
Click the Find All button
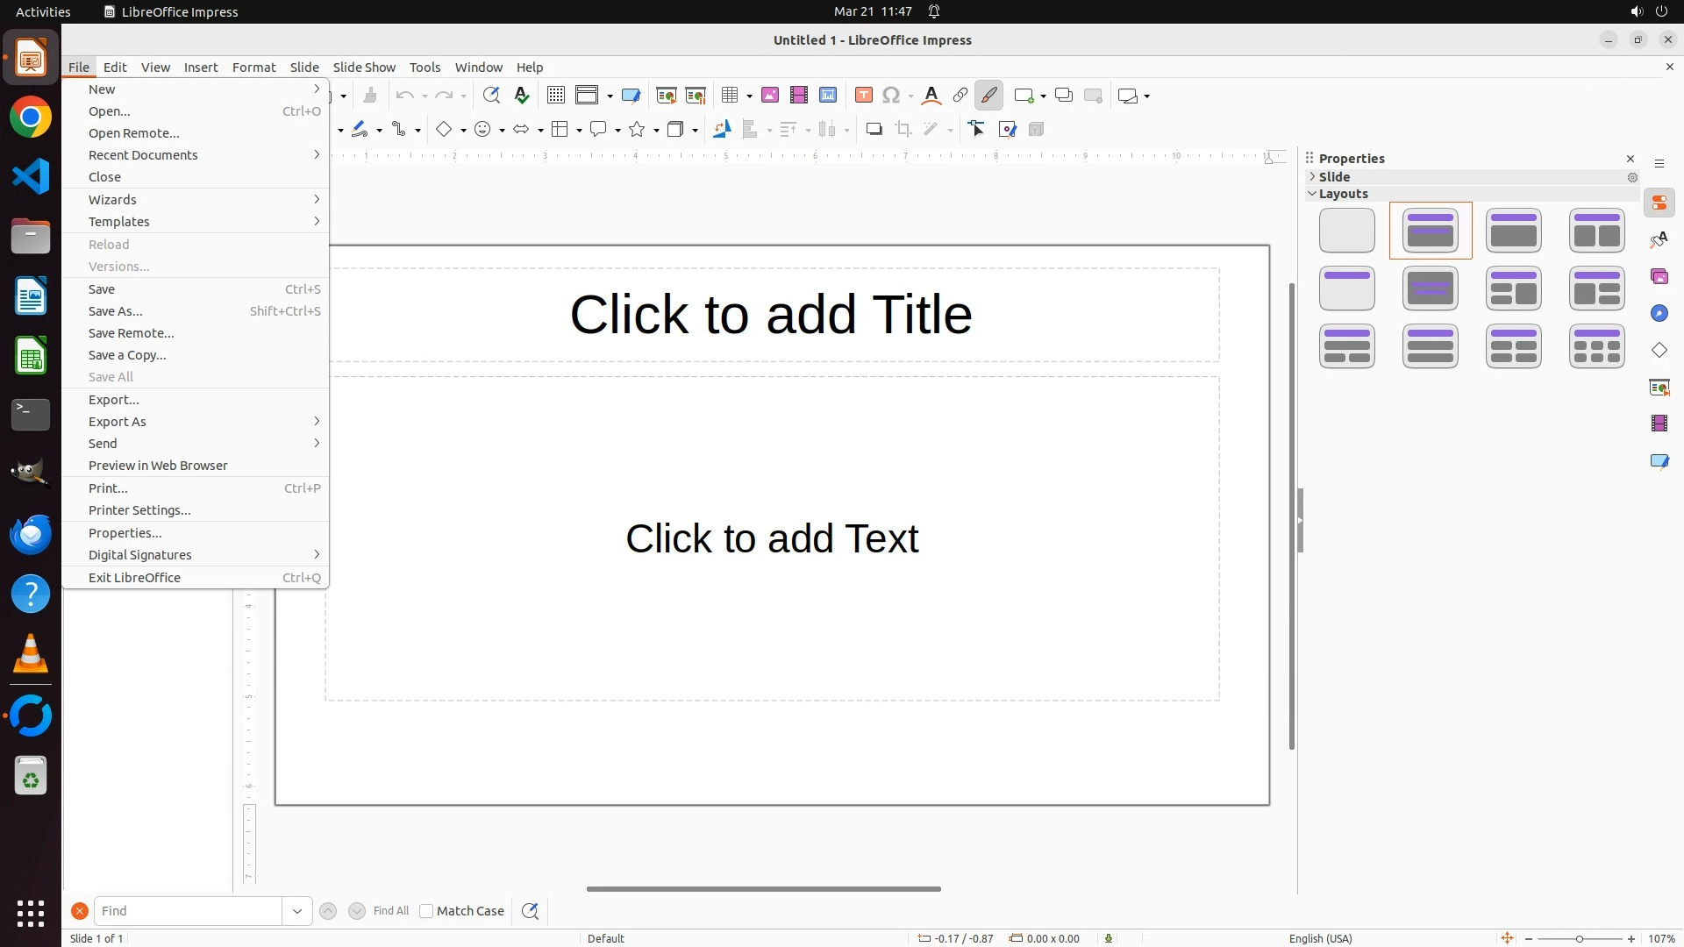pyautogui.click(x=391, y=911)
